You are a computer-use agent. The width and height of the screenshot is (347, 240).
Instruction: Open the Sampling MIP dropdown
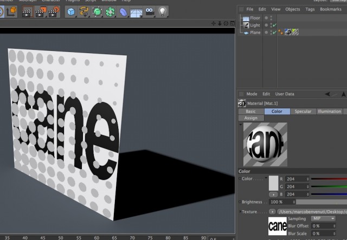click(323, 218)
